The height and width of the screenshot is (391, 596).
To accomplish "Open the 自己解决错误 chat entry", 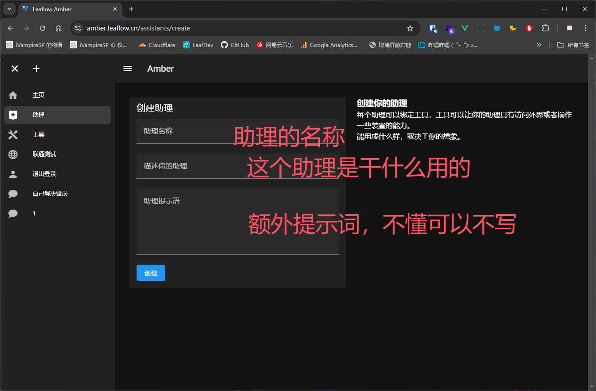I will [x=57, y=194].
